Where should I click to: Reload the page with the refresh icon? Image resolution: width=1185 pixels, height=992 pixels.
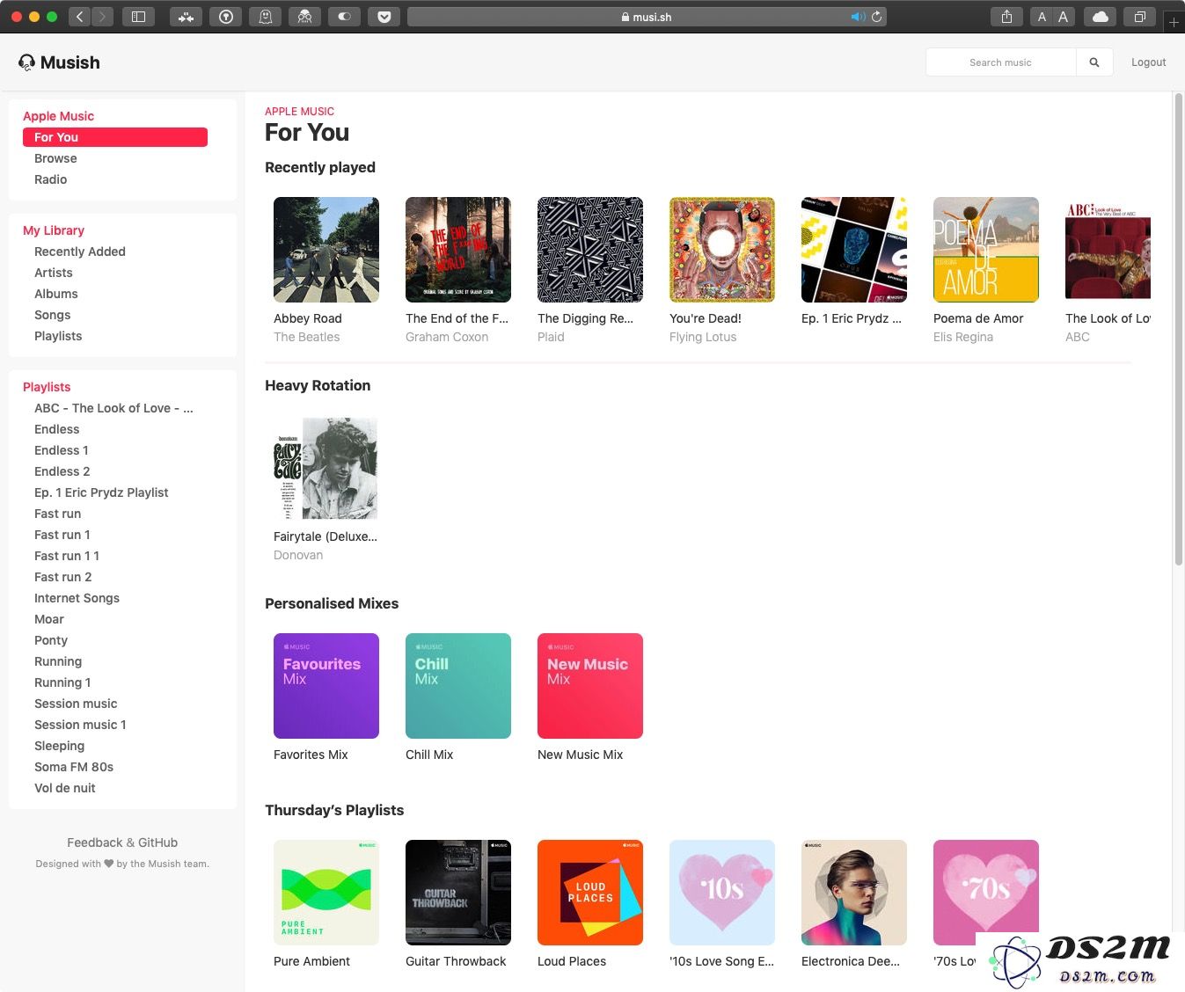pos(876,17)
